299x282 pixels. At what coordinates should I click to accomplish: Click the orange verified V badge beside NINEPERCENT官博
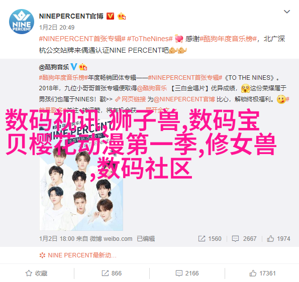(110, 16)
